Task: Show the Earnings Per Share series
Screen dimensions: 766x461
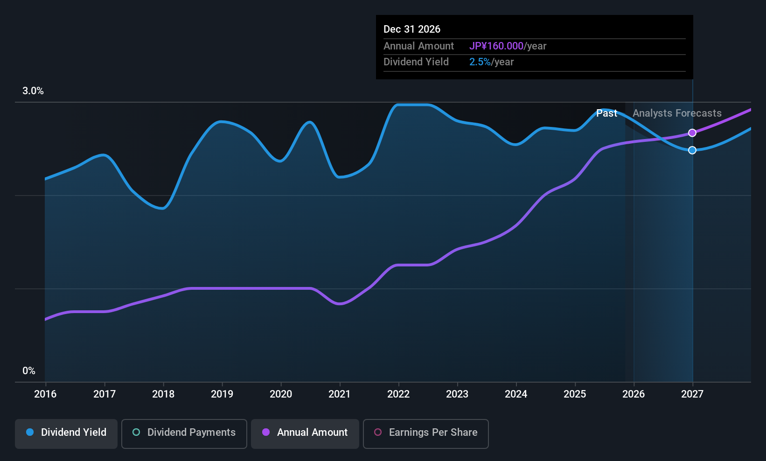Action: click(425, 433)
